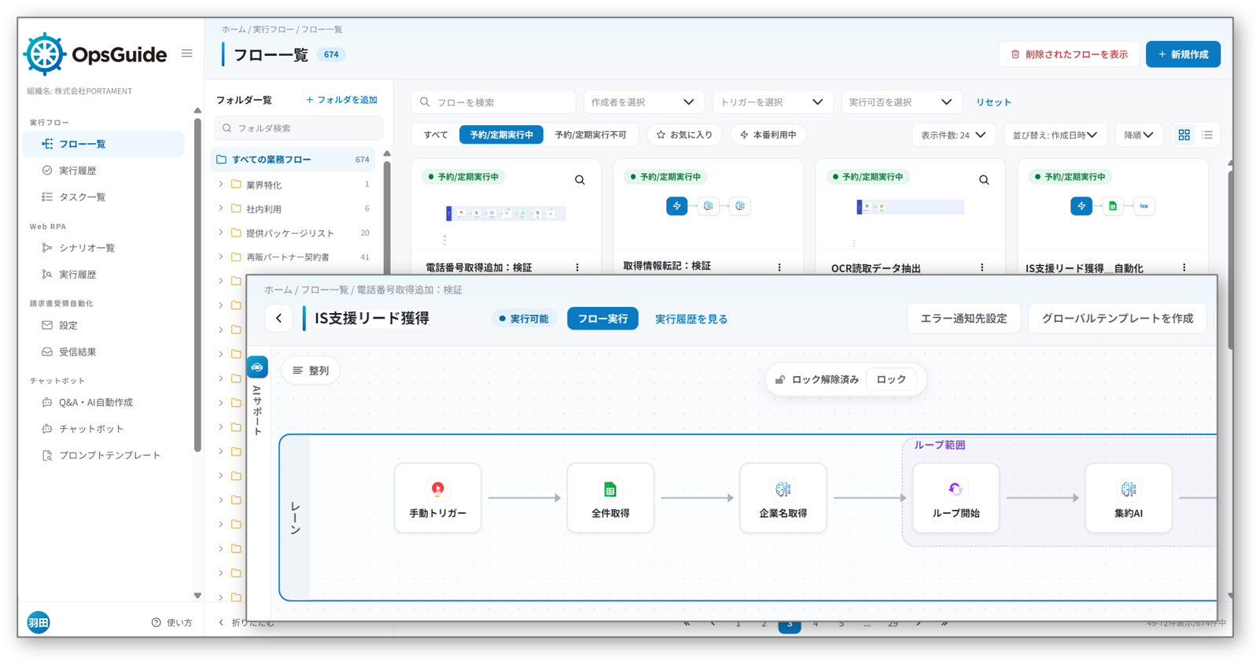Image resolution: width=1260 pixels, height=664 pixels.
Task: Open more options for 電話番号取得追加：検証
Action: pyautogui.click(x=577, y=267)
